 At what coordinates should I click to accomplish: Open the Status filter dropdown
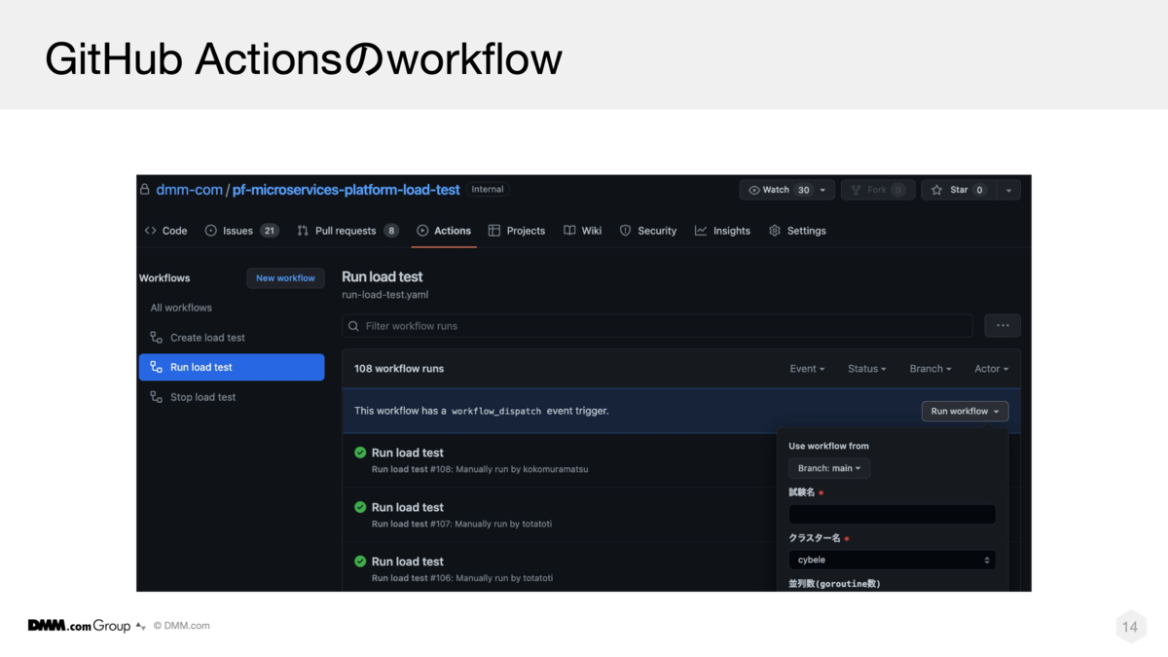867,369
